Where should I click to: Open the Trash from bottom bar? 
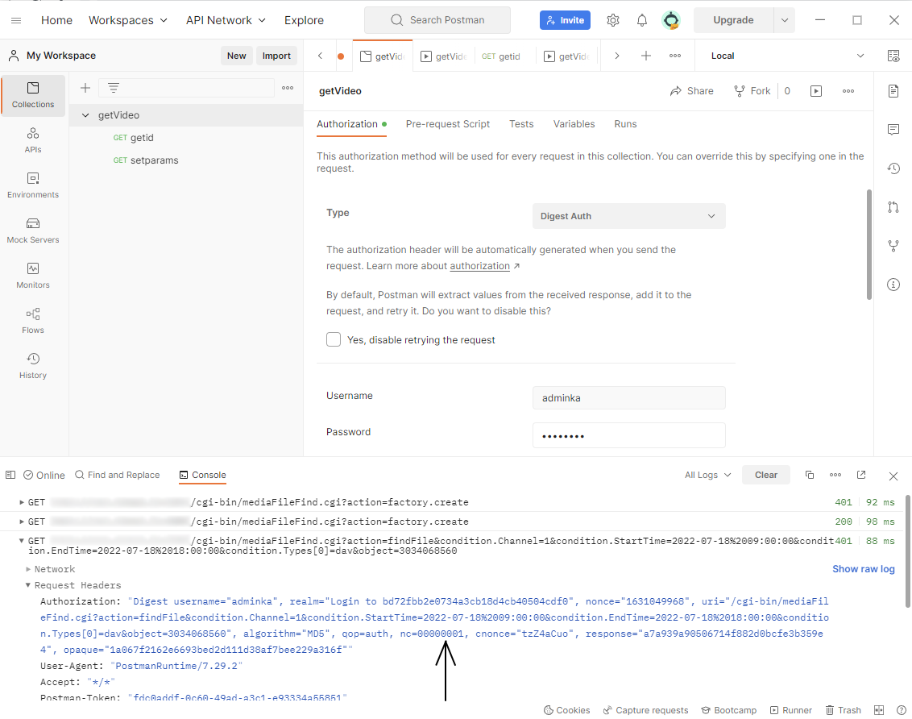tap(843, 710)
